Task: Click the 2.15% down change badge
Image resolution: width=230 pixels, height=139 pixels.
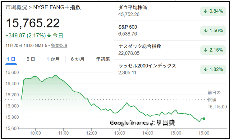Action: [x=213, y=50]
